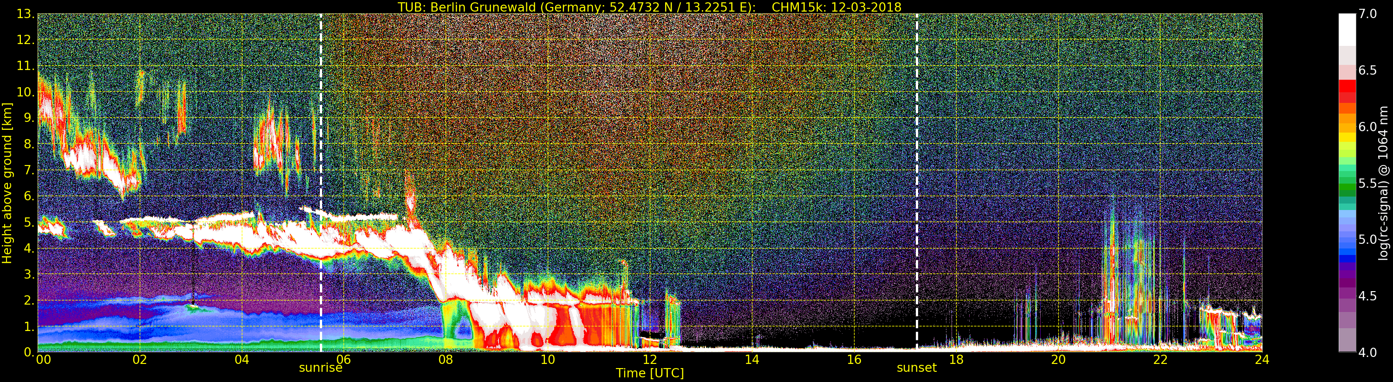Click the '4.0' colorbar tick label
This screenshot has height=382, width=1393.
coord(1367,352)
